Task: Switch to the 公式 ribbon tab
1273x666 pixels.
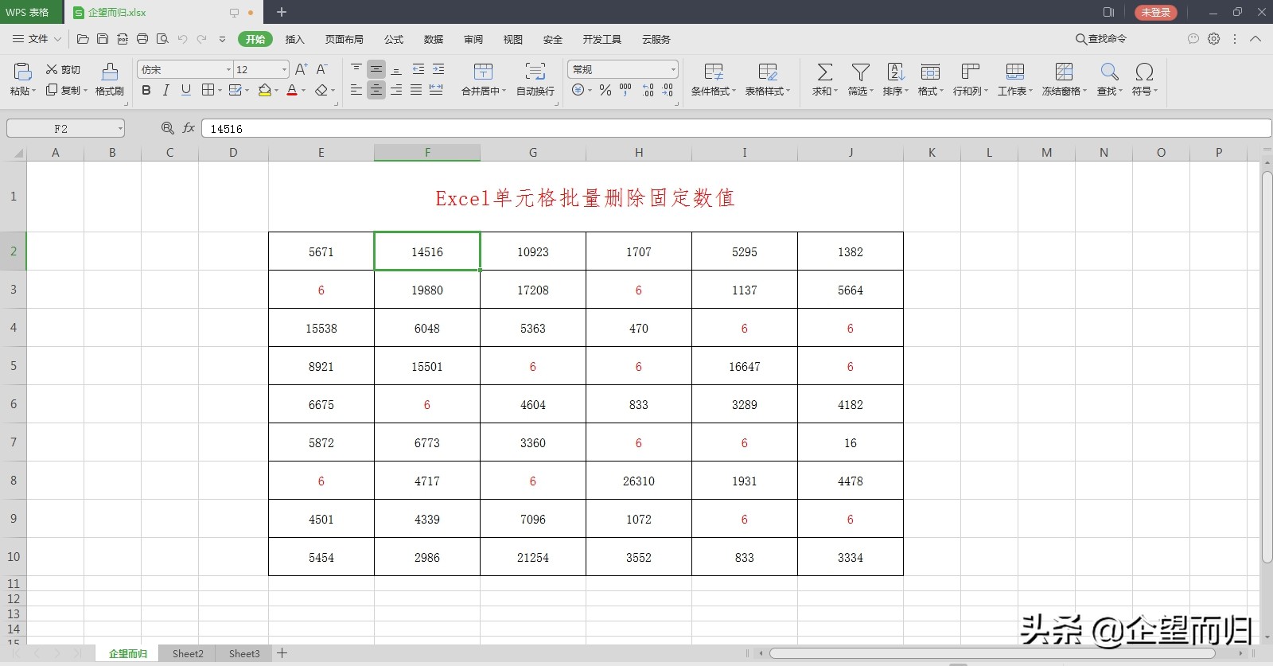Action: click(x=394, y=39)
